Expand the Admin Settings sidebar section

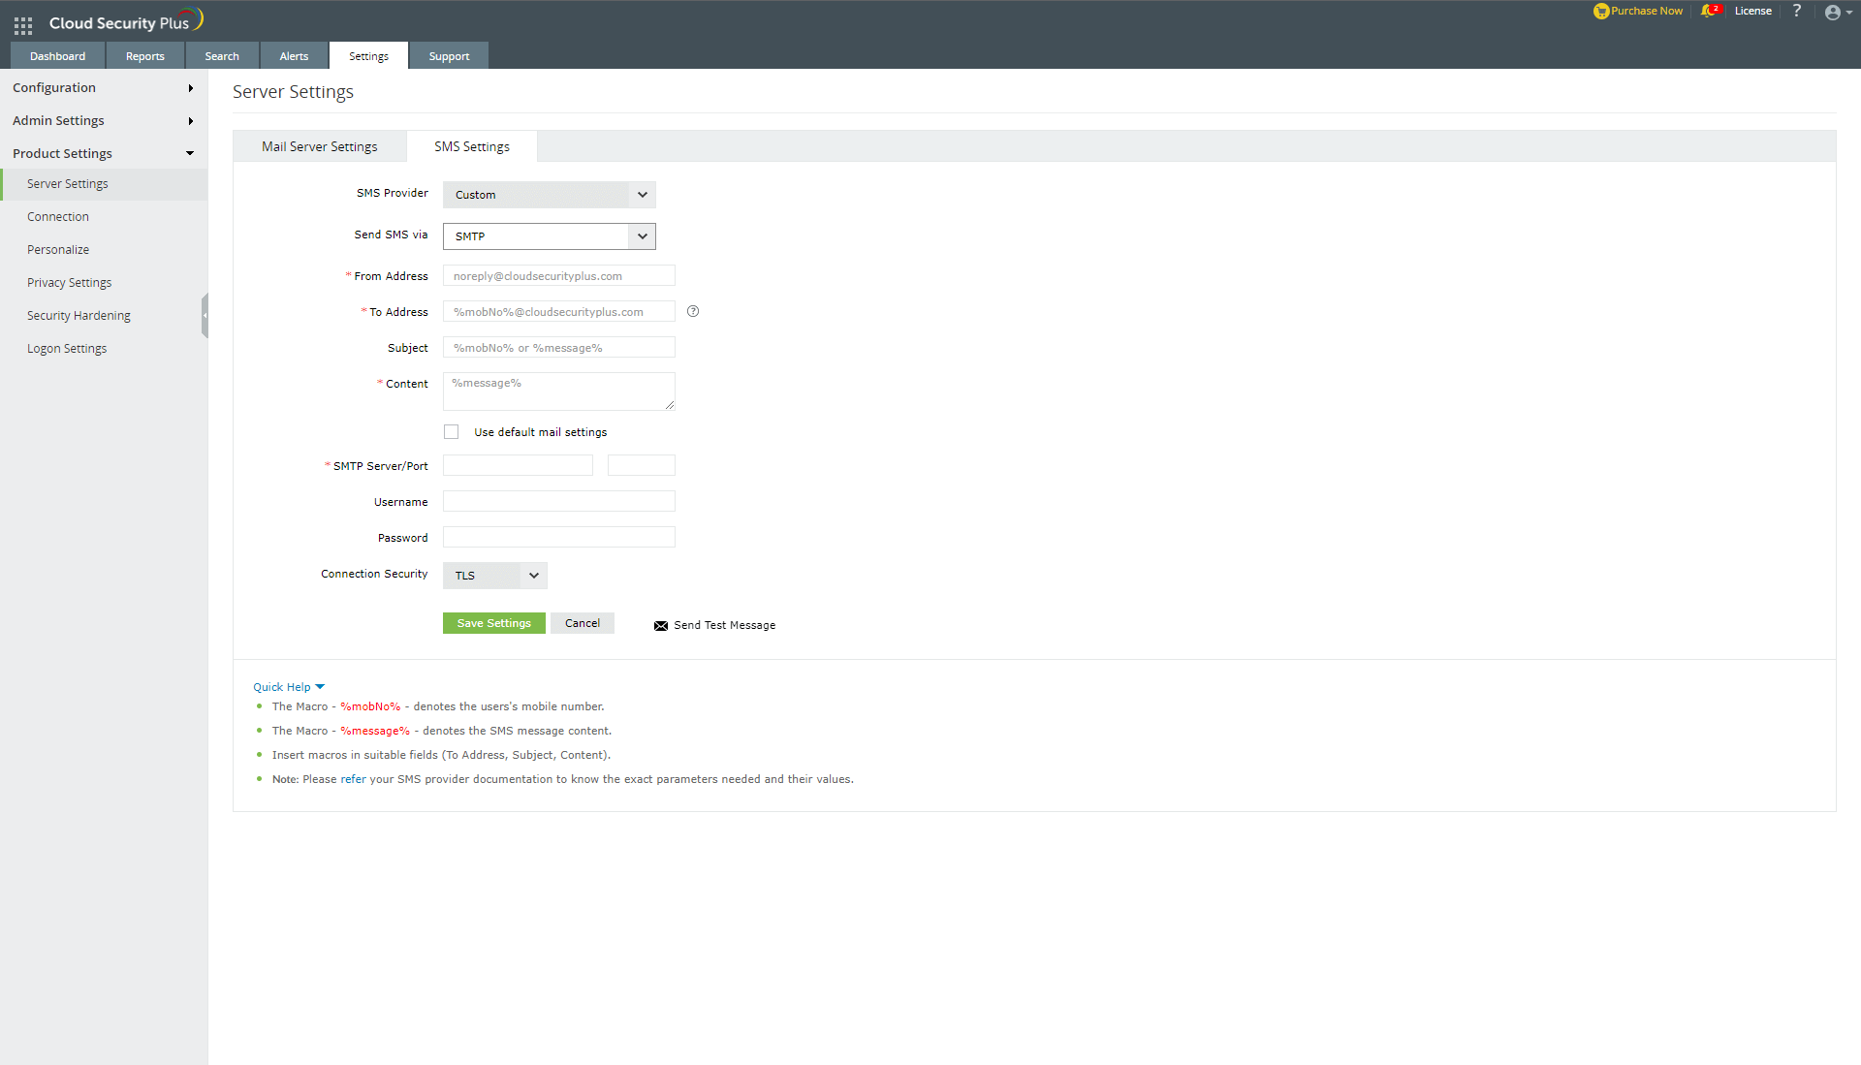pyautogui.click(x=103, y=121)
